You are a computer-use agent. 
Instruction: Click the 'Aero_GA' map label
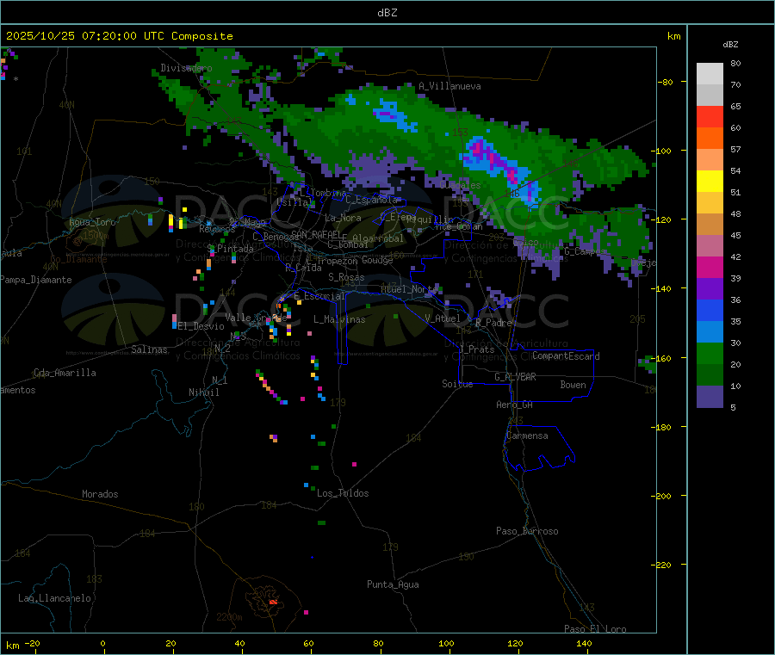click(x=515, y=405)
